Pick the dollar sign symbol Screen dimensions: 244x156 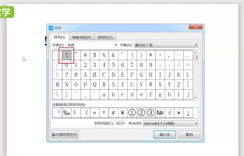(x=95, y=55)
